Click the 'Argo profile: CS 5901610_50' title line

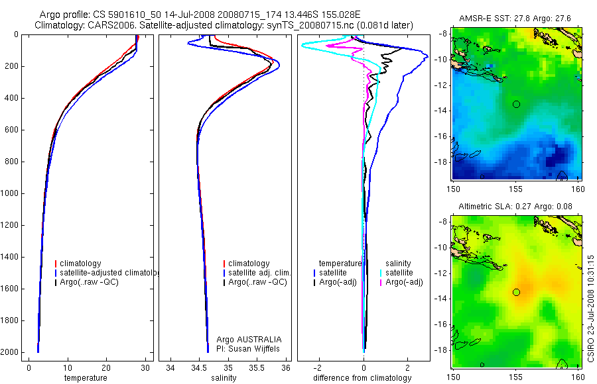(x=200, y=15)
